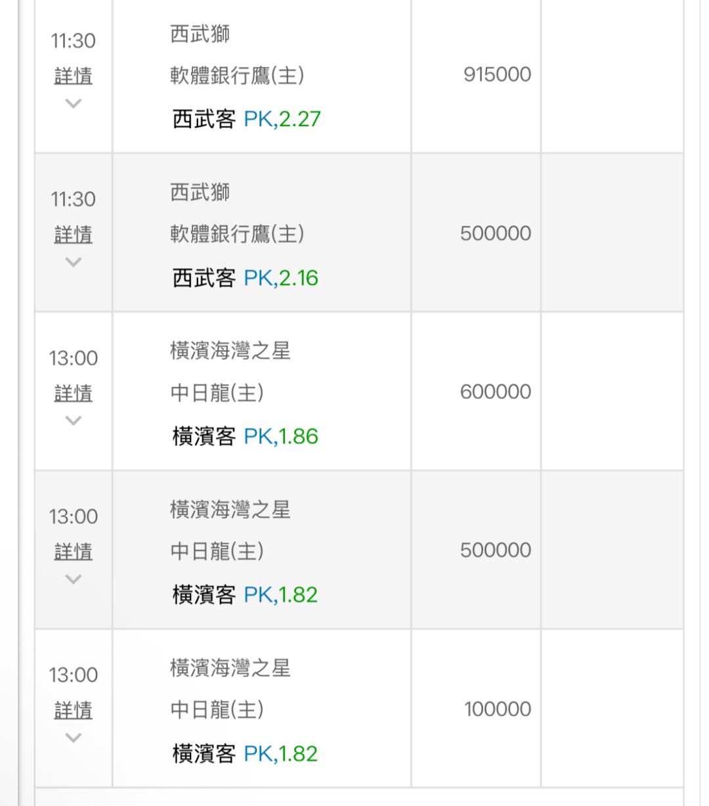The image size is (709, 806).
Task: Expand chevron for the 915000 bet row
Action: 74,103
